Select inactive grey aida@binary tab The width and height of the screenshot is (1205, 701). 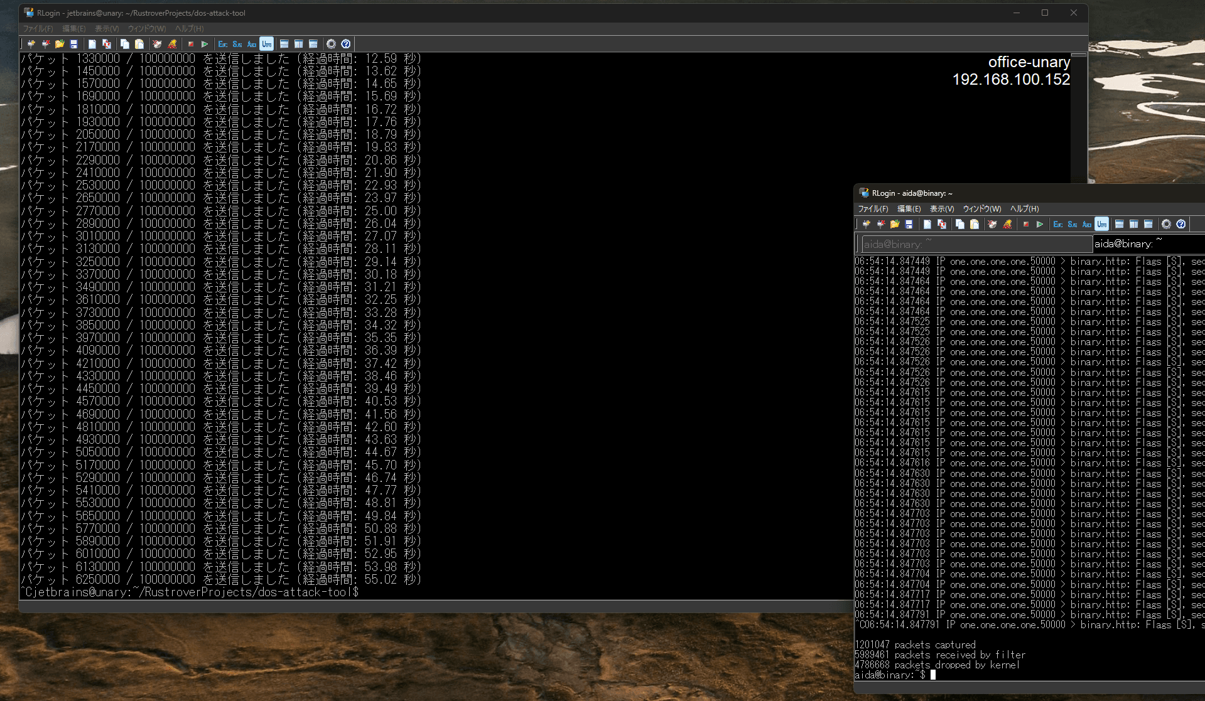coord(976,244)
